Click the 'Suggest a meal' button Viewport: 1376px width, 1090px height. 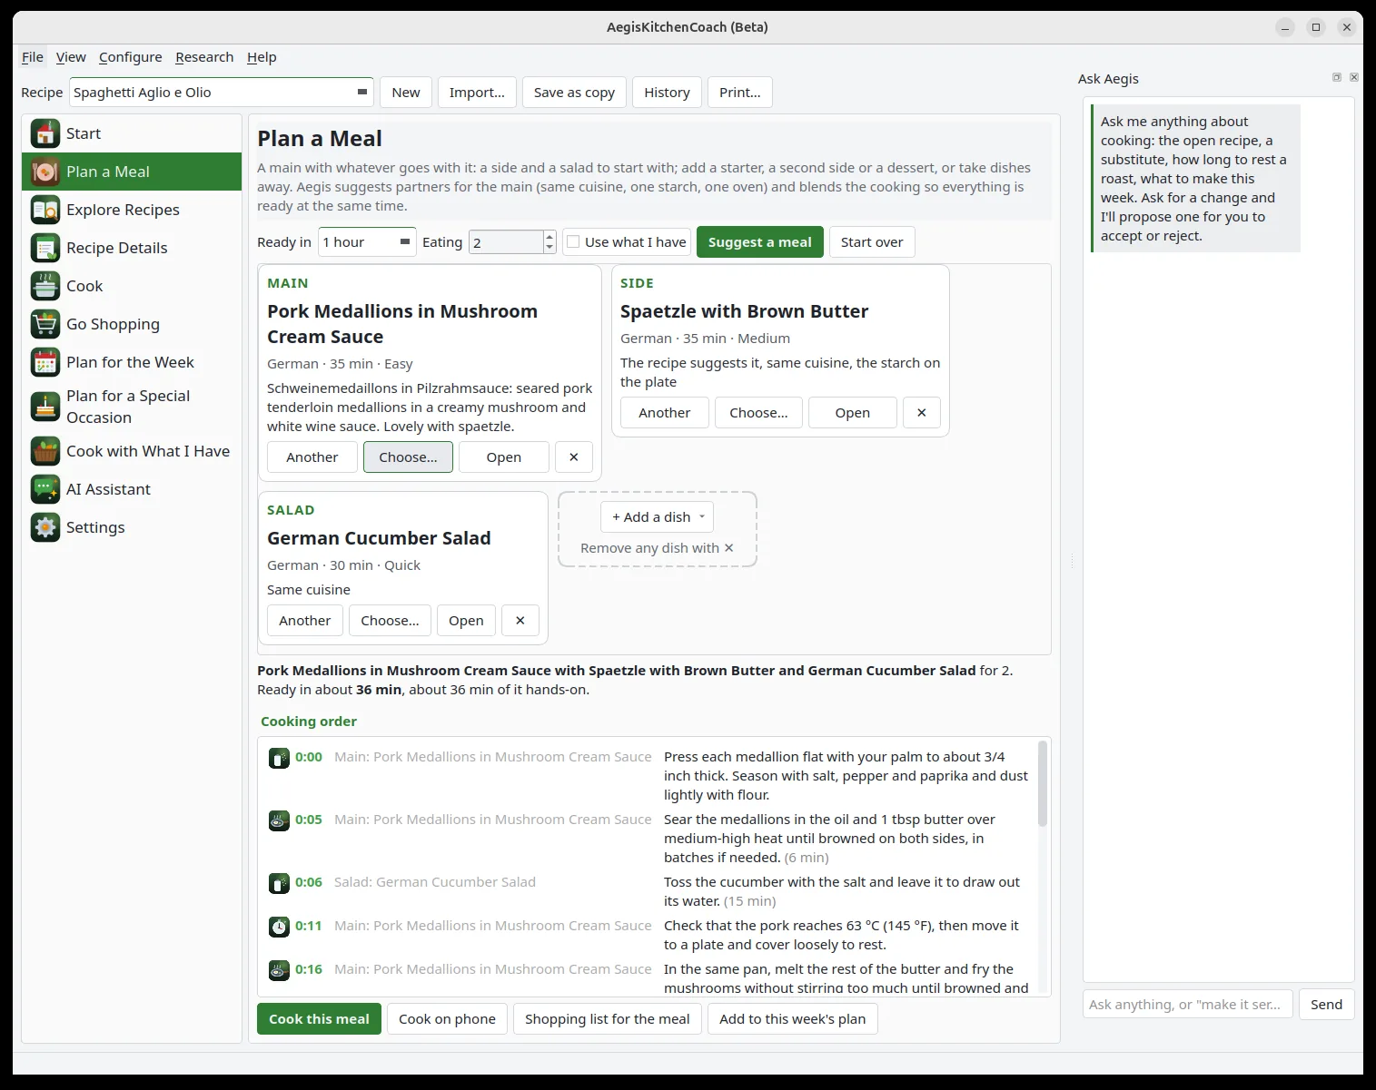tap(760, 242)
